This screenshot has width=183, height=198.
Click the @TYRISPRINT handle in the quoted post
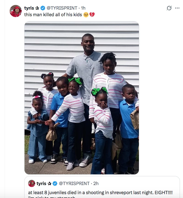(x=74, y=183)
